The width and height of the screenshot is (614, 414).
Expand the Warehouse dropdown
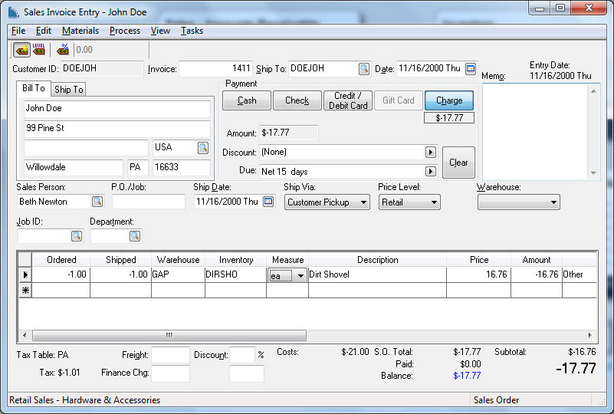tap(553, 202)
